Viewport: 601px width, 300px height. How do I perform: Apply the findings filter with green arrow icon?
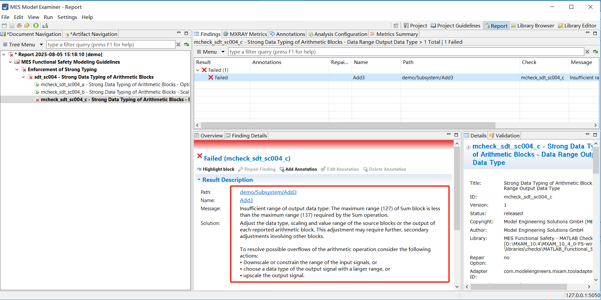click(x=595, y=52)
